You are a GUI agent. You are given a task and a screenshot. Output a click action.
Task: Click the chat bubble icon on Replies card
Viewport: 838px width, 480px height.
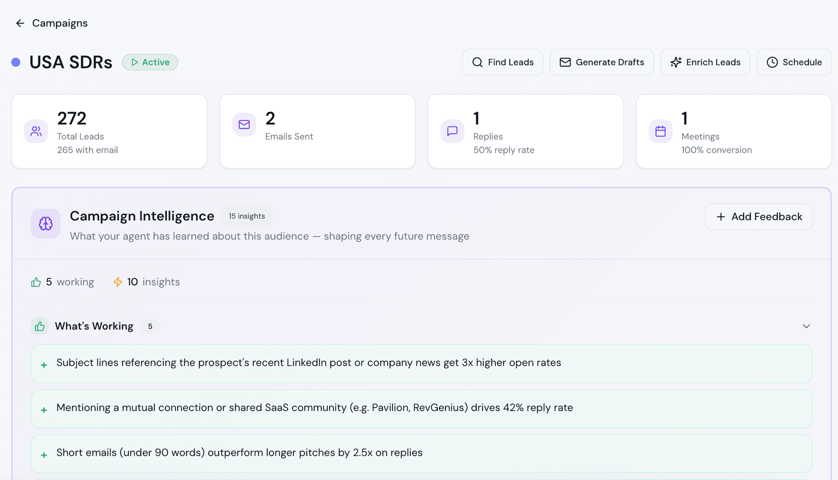[452, 131]
